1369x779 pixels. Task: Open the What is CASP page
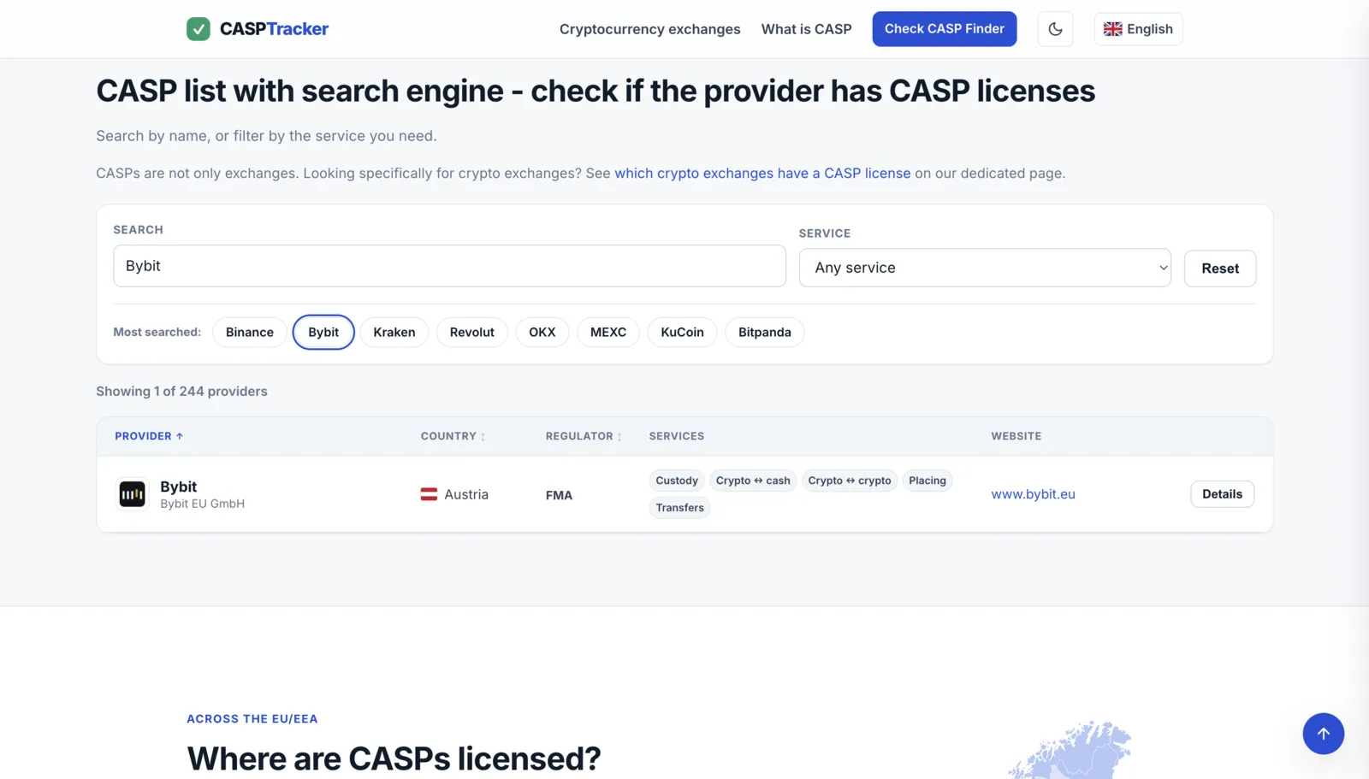[x=807, y=29]
